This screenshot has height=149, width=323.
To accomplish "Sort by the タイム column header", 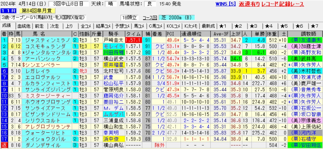I will coord(133,33).
